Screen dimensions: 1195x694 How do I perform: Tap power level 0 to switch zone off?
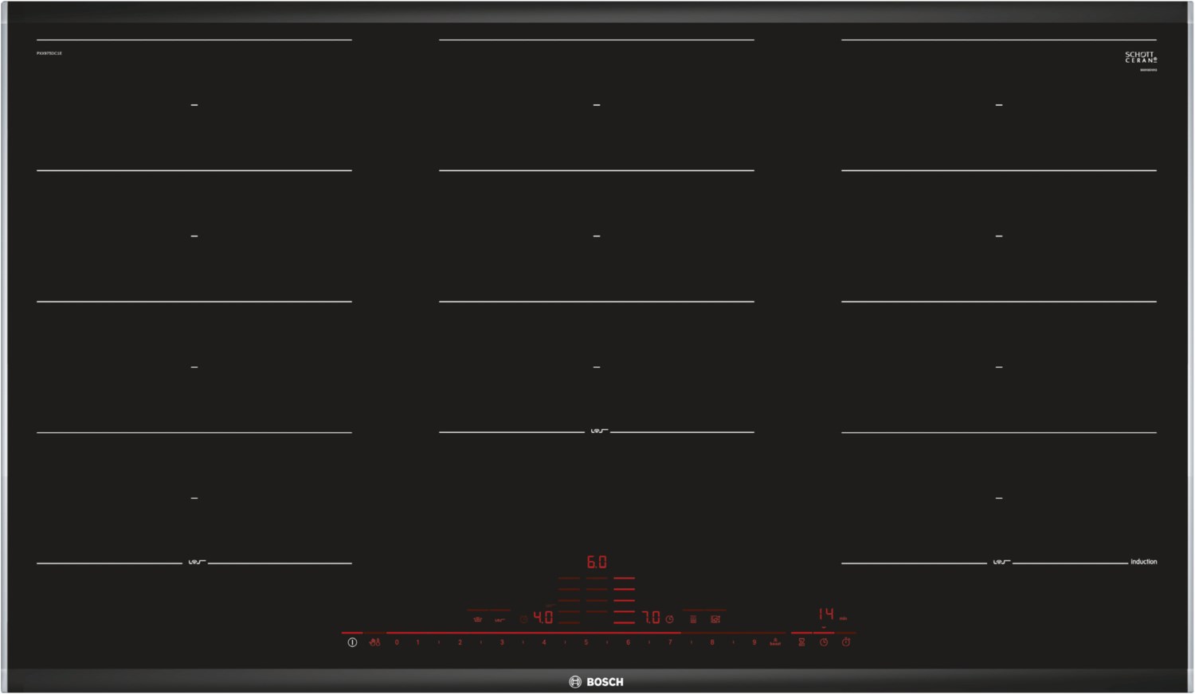[x=396, y=642]
